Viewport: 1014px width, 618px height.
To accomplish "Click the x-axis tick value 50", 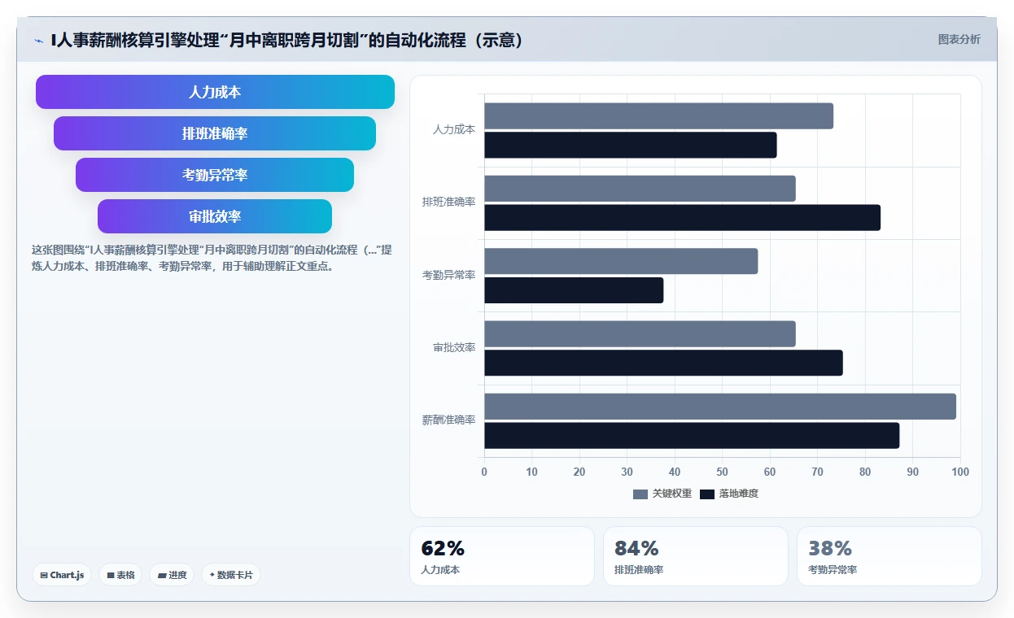I will [x=722, y=472].
